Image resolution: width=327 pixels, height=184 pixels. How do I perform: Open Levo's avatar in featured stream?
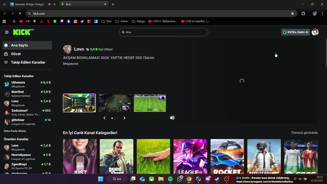[67, 49]
